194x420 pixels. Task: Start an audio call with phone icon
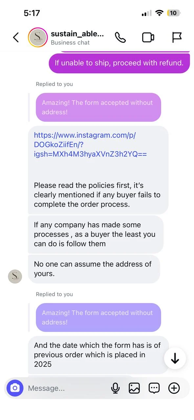[x=120, y=37]
